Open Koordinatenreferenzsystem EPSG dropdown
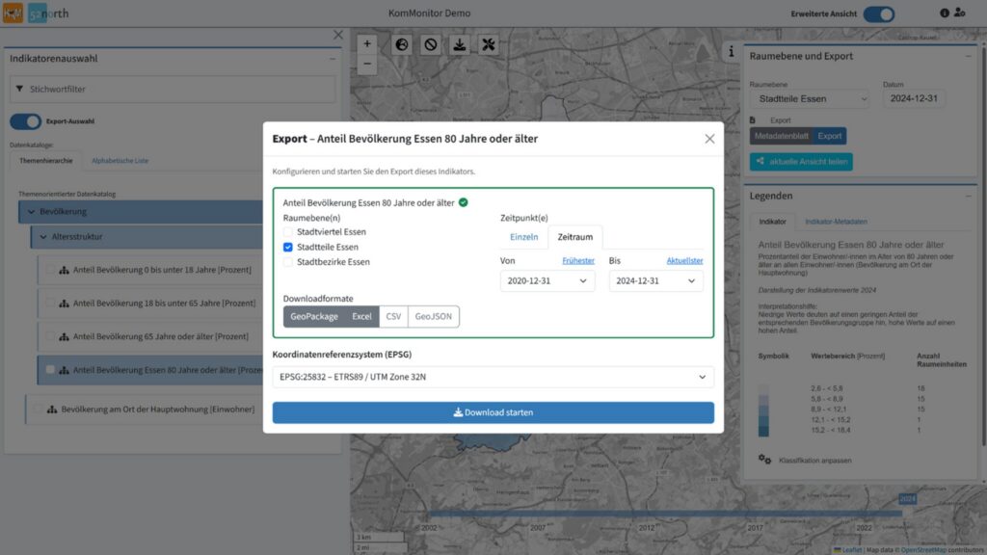Screen dimensions: 987x555 click(493, 377)
